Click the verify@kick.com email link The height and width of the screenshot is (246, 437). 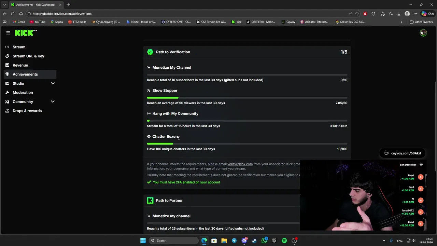click(x=240, y=164)
